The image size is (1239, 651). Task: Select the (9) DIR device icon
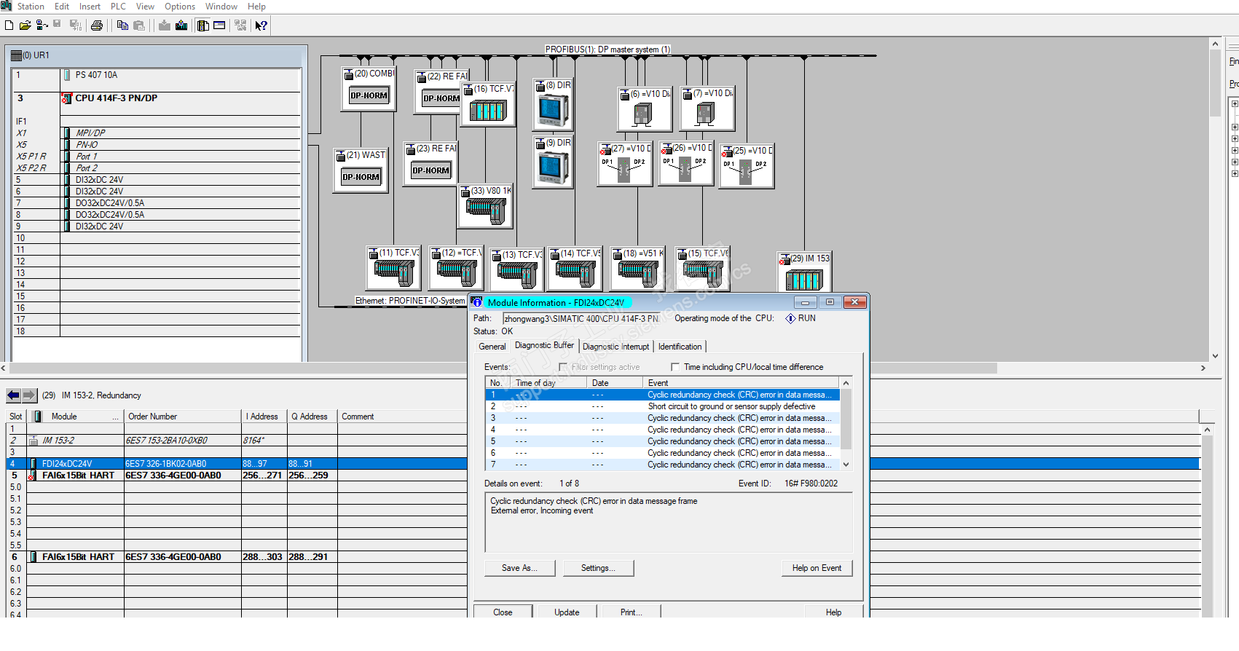pos(553,162)
